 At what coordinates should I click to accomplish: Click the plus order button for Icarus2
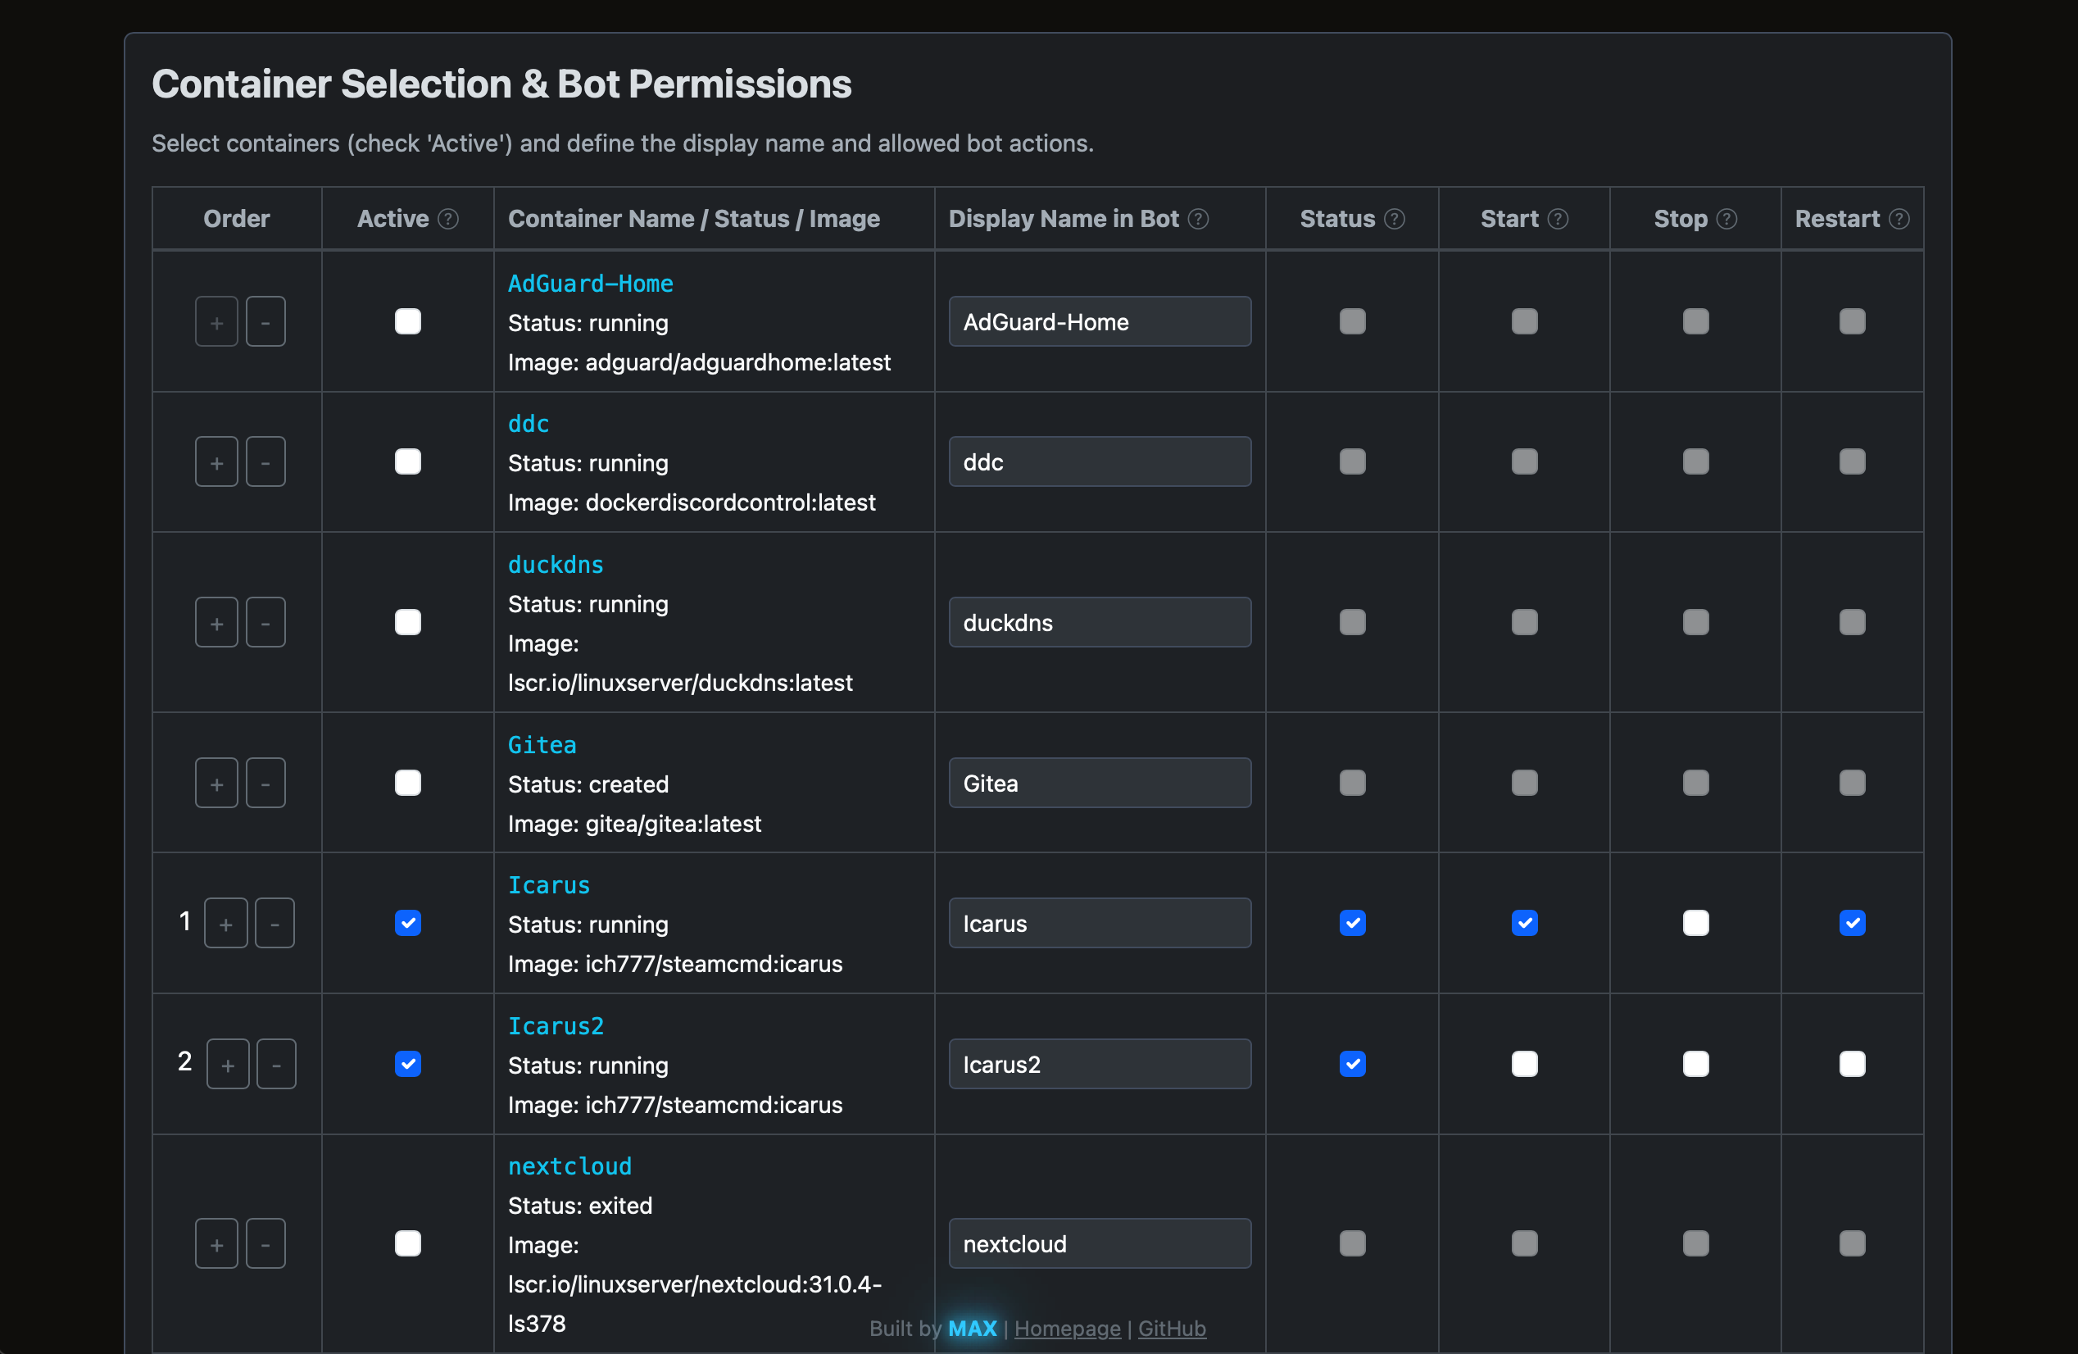tap(228, 1064)
